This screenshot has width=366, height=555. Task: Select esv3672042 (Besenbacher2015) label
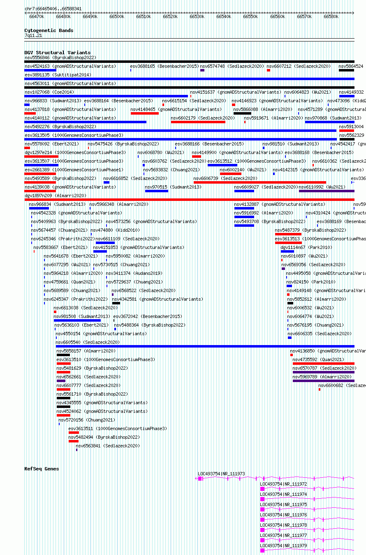[148, 316]
